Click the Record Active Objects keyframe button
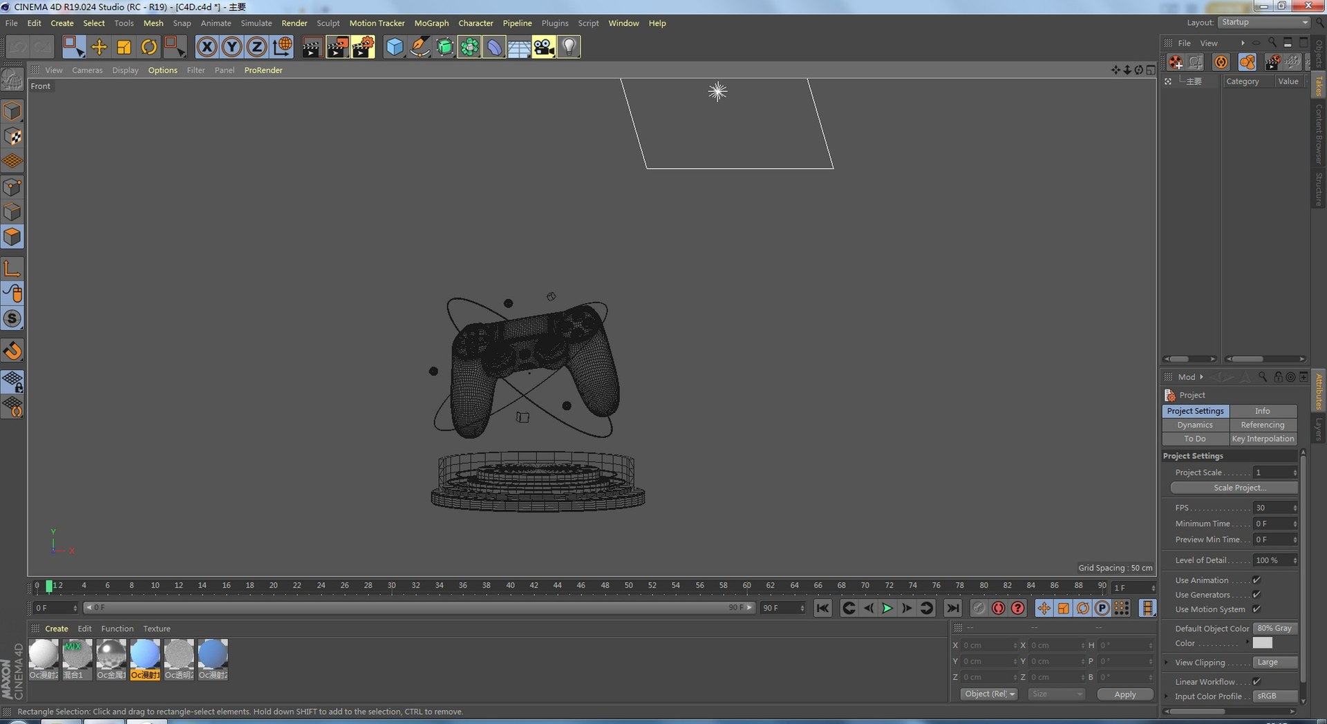The height and width of the screenshot is (724, 1327). point(979,608)
